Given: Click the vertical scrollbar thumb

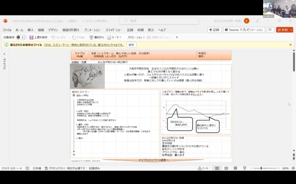Looking at the screenshot, I should click(x=294, y=62).
